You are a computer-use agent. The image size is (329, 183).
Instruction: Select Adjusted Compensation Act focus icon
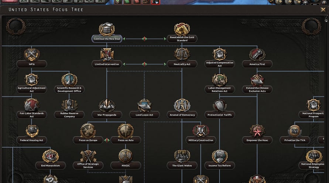point(219,54)
